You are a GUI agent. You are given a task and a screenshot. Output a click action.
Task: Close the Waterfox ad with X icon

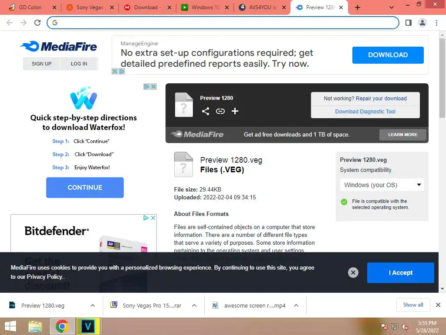(154, 86)
